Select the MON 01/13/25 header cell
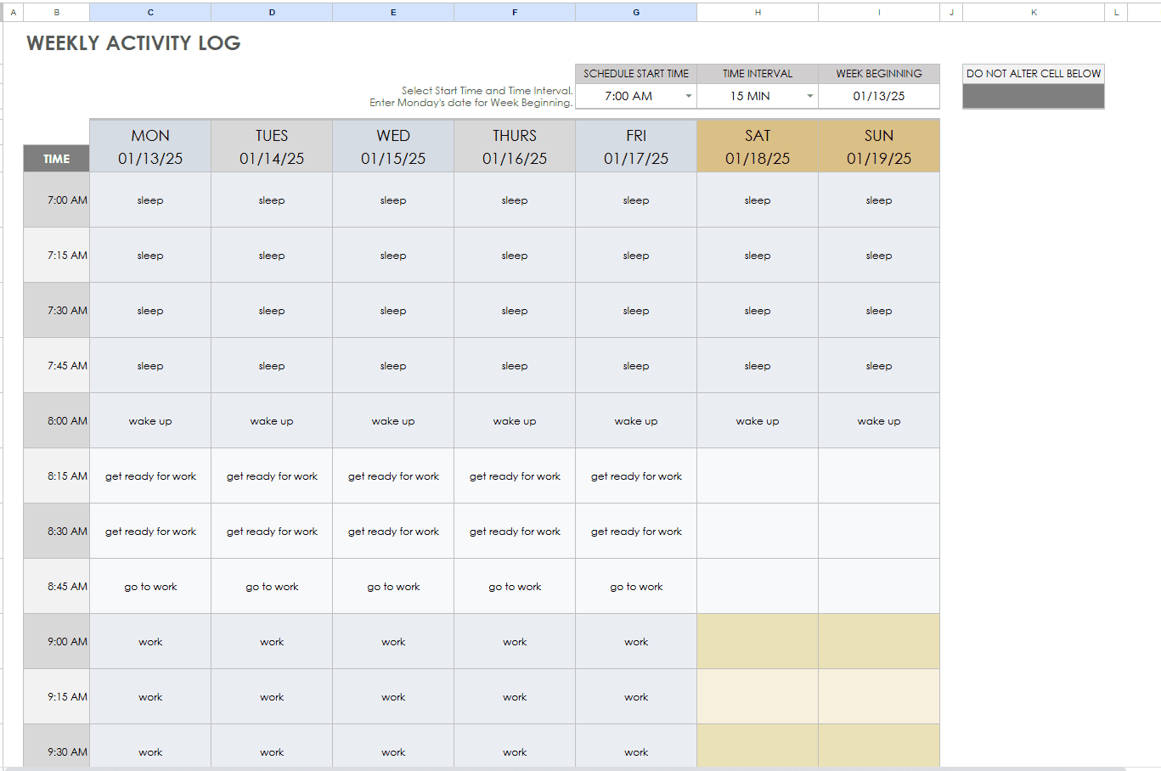 (x=150, y=146)
